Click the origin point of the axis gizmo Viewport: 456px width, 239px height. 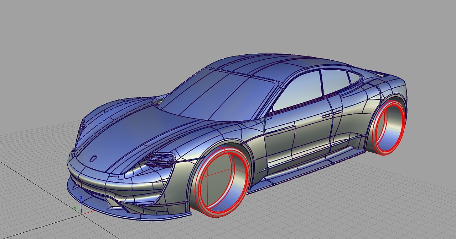(x=82, y=214)
